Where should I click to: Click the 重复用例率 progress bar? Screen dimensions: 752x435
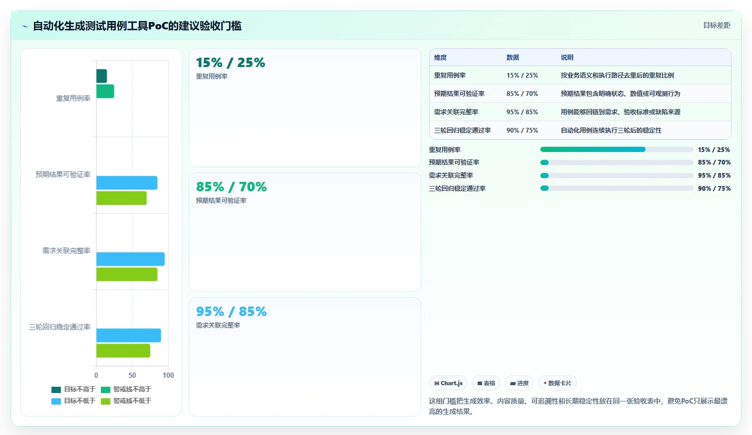(x=617, y=149)
